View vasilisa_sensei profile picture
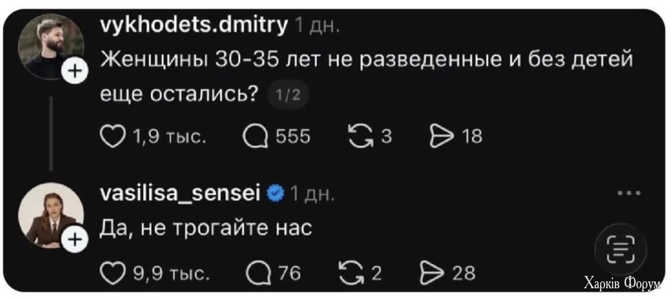 [x=50, y=214]
